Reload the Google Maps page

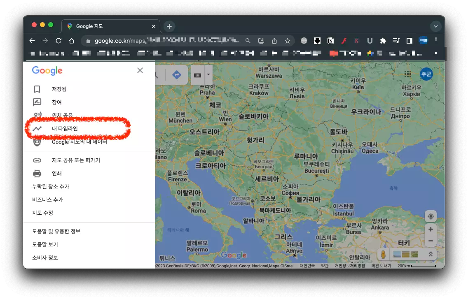[x=58, y=41]
